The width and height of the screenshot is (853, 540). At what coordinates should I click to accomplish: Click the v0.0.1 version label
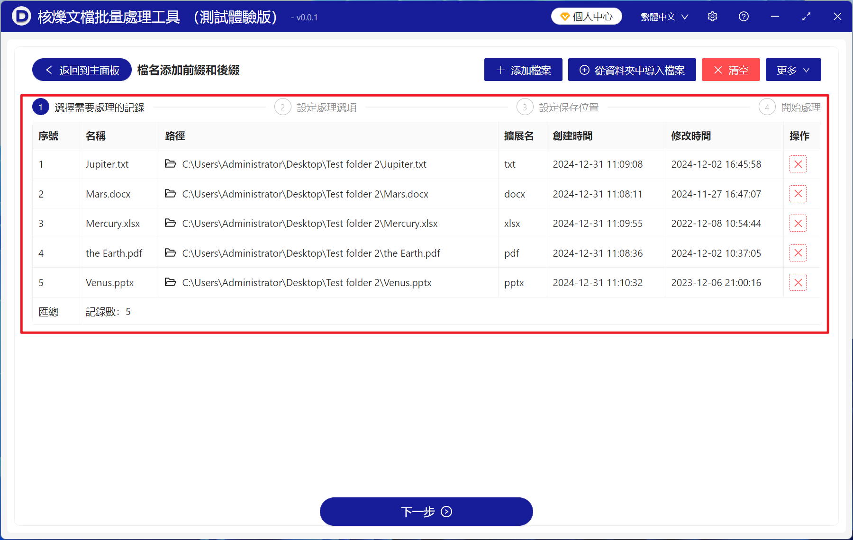click(x=307, y=18)
